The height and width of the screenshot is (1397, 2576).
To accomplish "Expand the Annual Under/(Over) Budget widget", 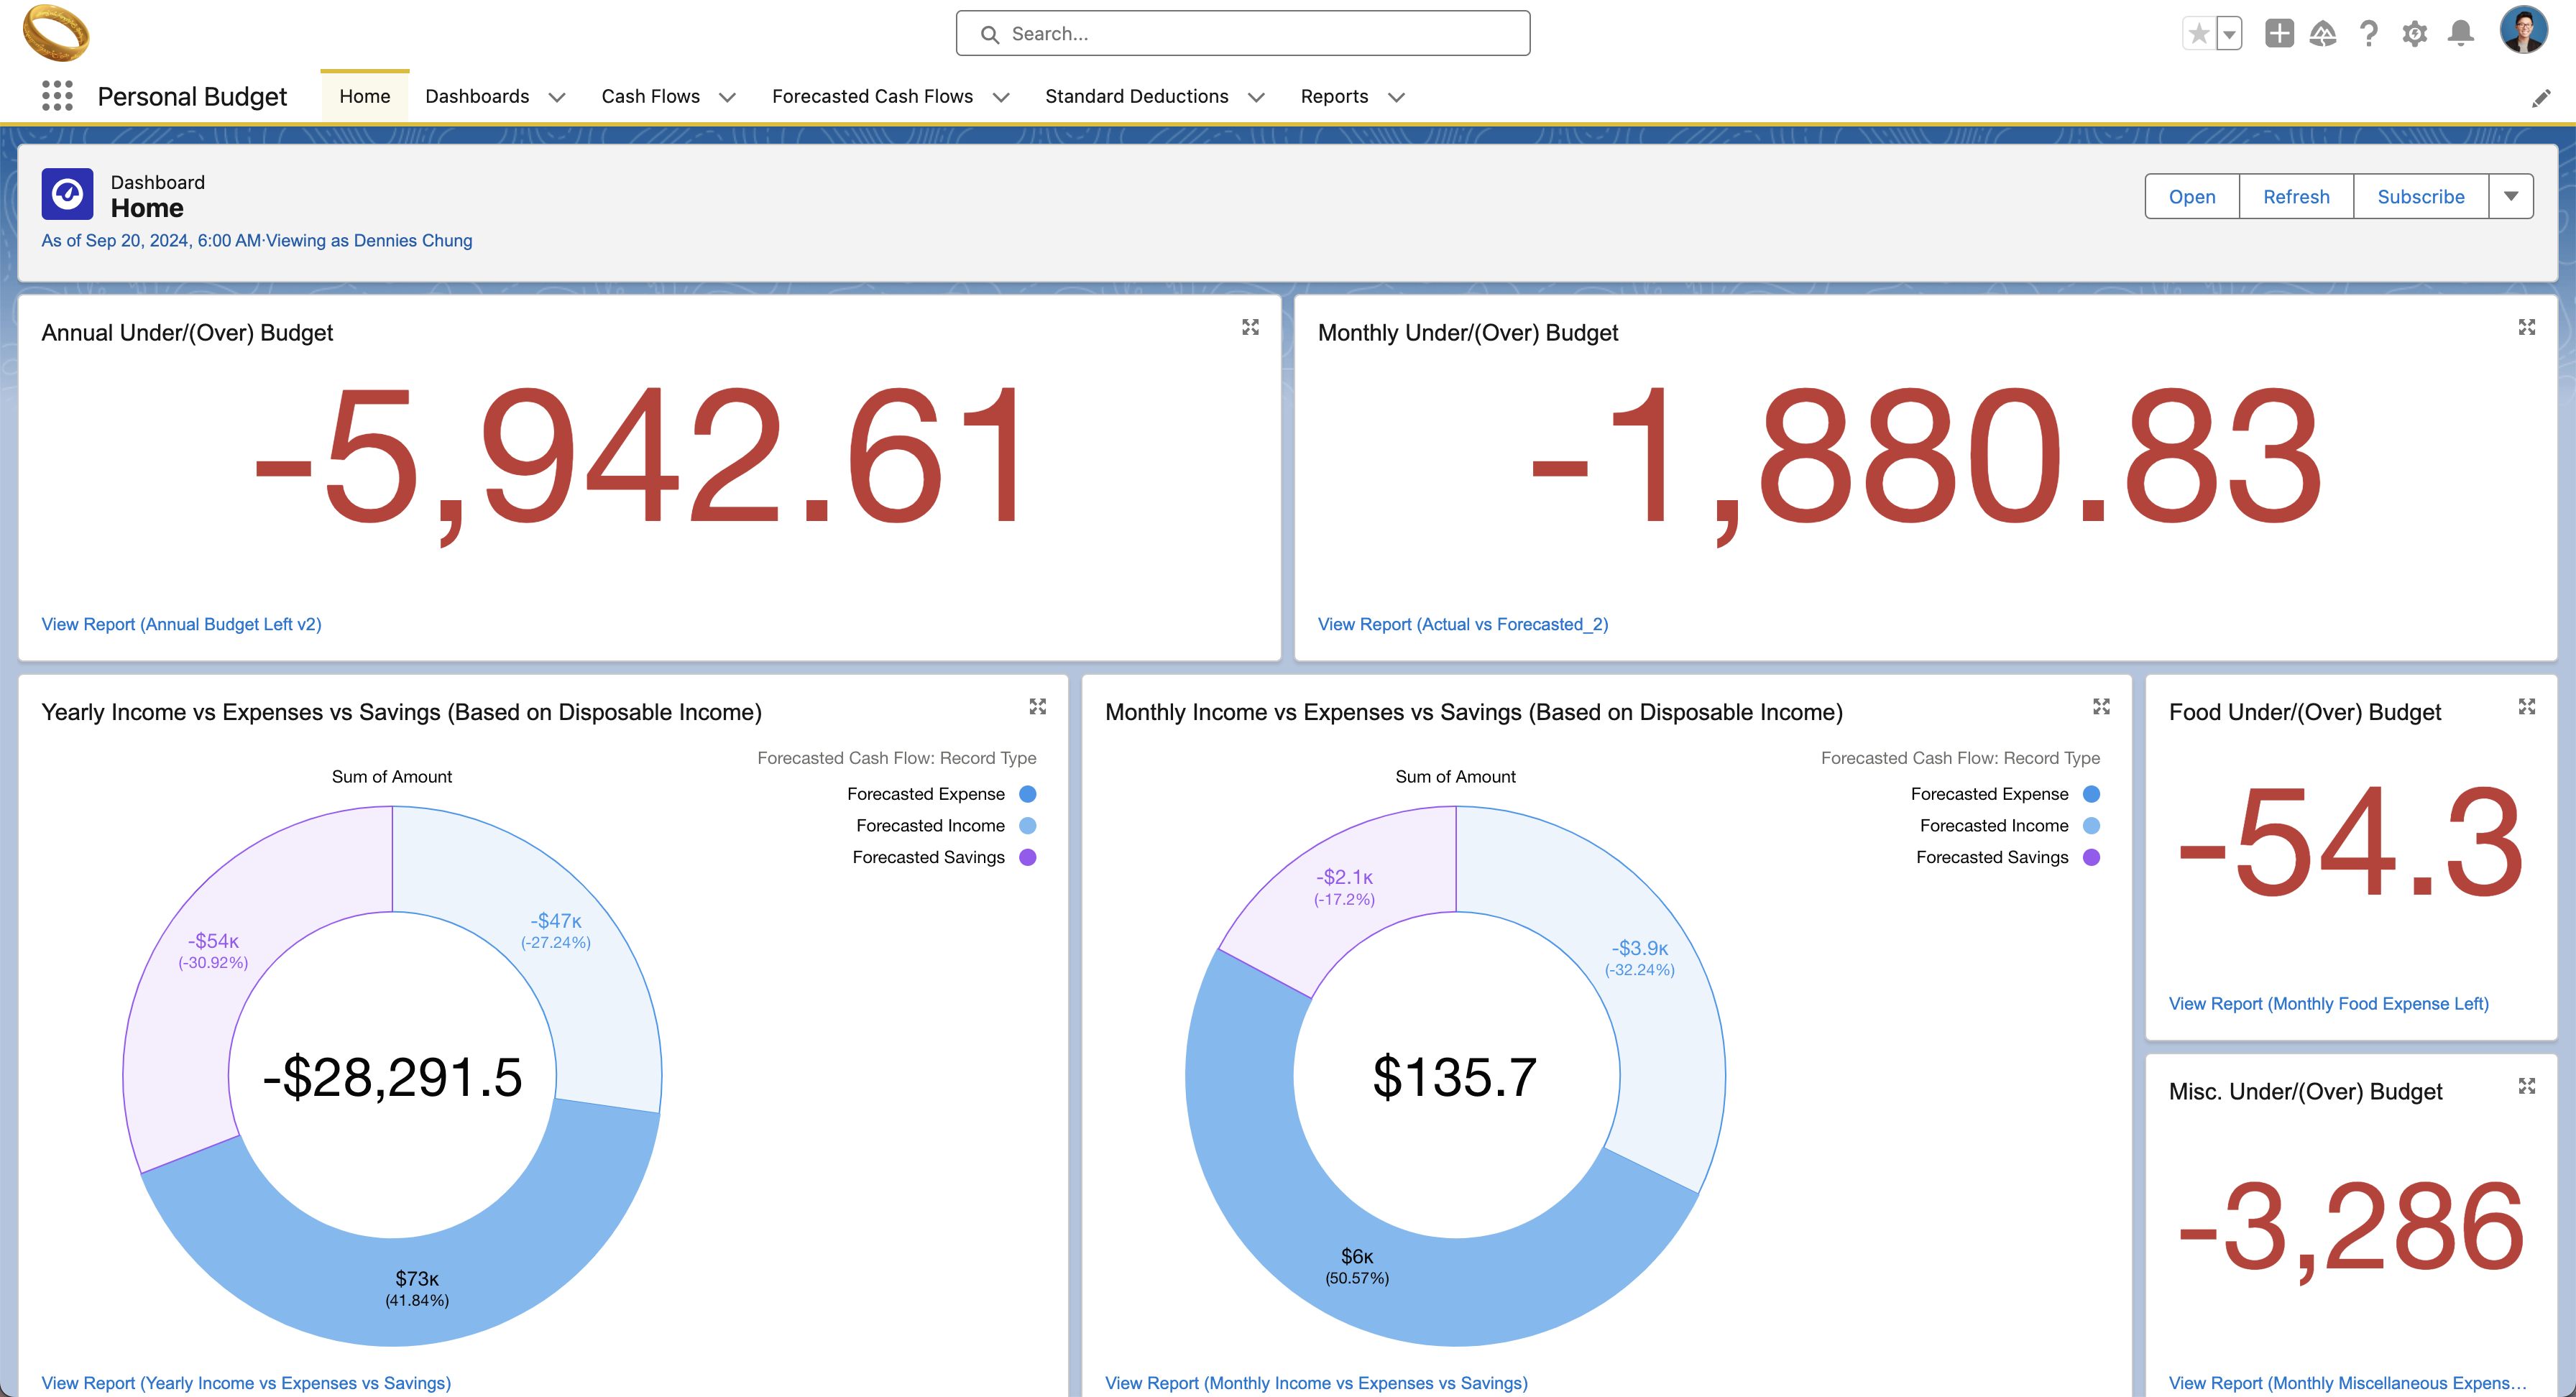I will (1250, 327).
